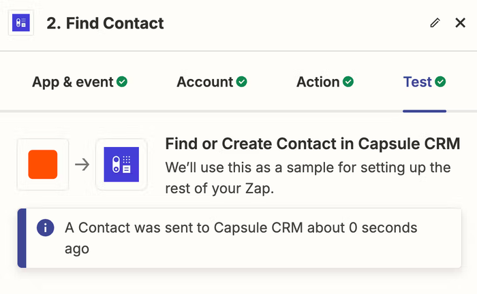The width and height of the screenshot is (477, 294).
Task: Click the "Find or Create Contact in Capsule CRM" heading
Action: point(313,144)
